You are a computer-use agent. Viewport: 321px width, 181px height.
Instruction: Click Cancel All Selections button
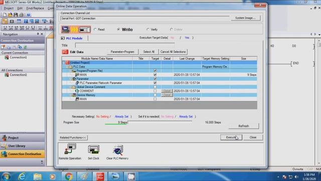coord(173,52)
